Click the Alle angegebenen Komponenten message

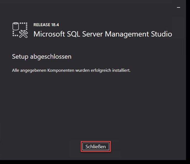pyautogui.click(x=71, y=70)
